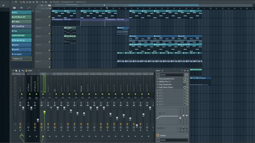The height and width of the screenshot is (143, 255).
Task: Toggle the Fruity Compressor slot enable LED
Action: 187,85
